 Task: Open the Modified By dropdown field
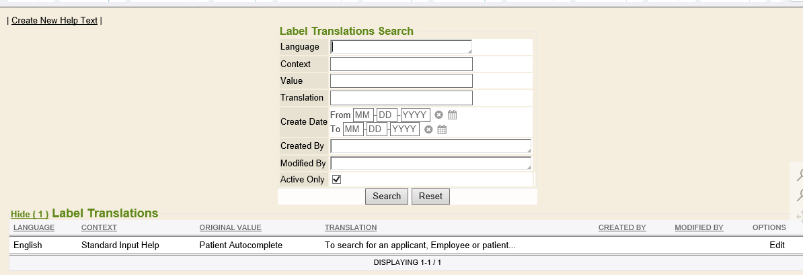[x=430, y=164]
